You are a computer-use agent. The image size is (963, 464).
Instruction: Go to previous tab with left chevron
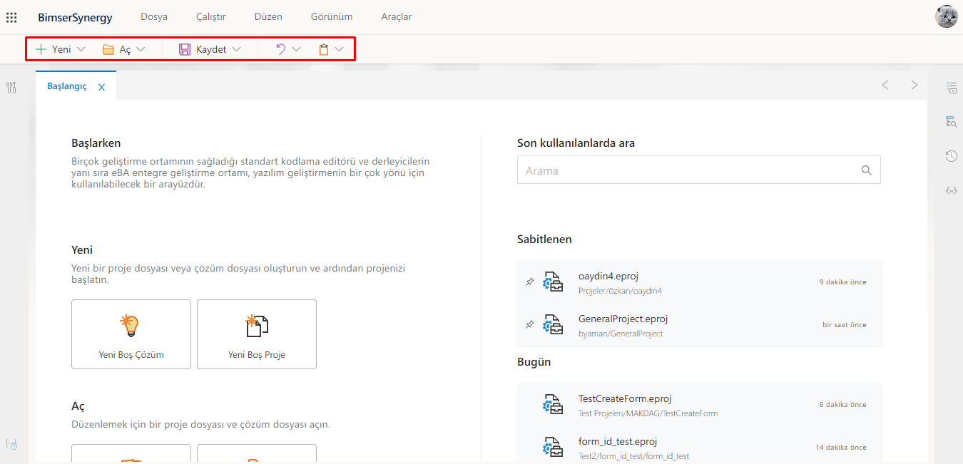tap(885, 85)
